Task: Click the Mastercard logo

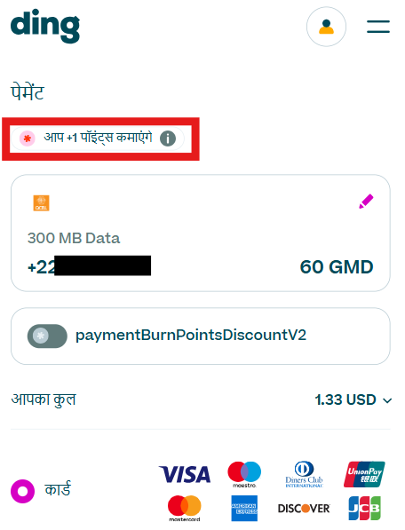Action: (185, 509)
